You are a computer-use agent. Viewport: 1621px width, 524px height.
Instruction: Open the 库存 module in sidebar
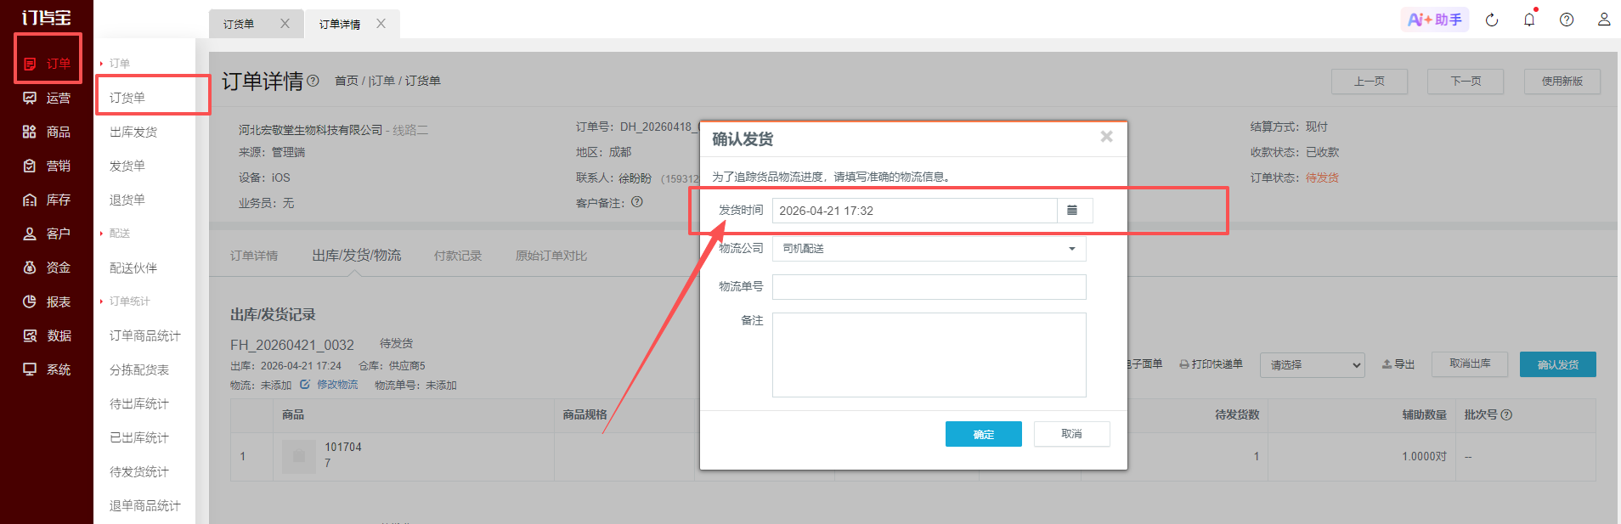click(48, 200)
